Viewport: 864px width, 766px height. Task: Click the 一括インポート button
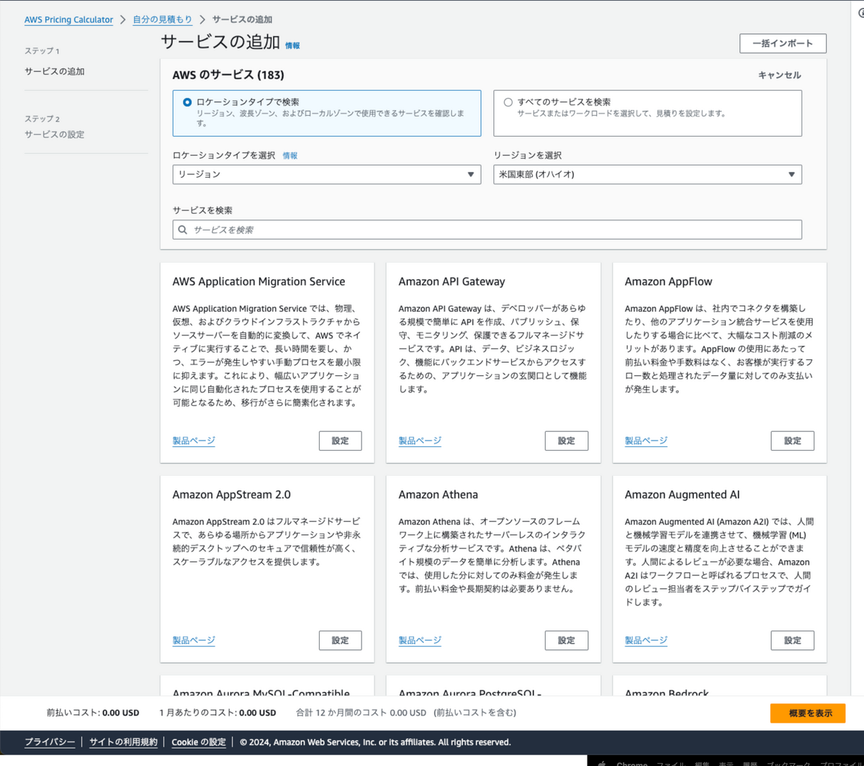point(783,43)
